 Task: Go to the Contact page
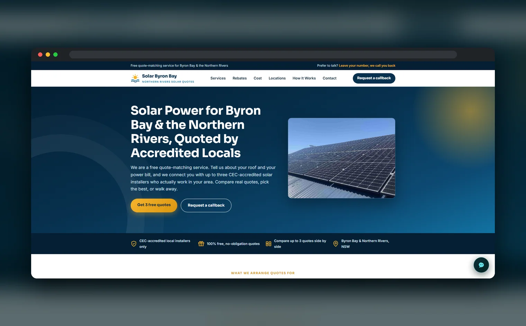(x=329, y=78)
